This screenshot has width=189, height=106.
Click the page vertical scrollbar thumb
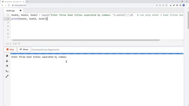pyautogui.click(x=188, y=20)
